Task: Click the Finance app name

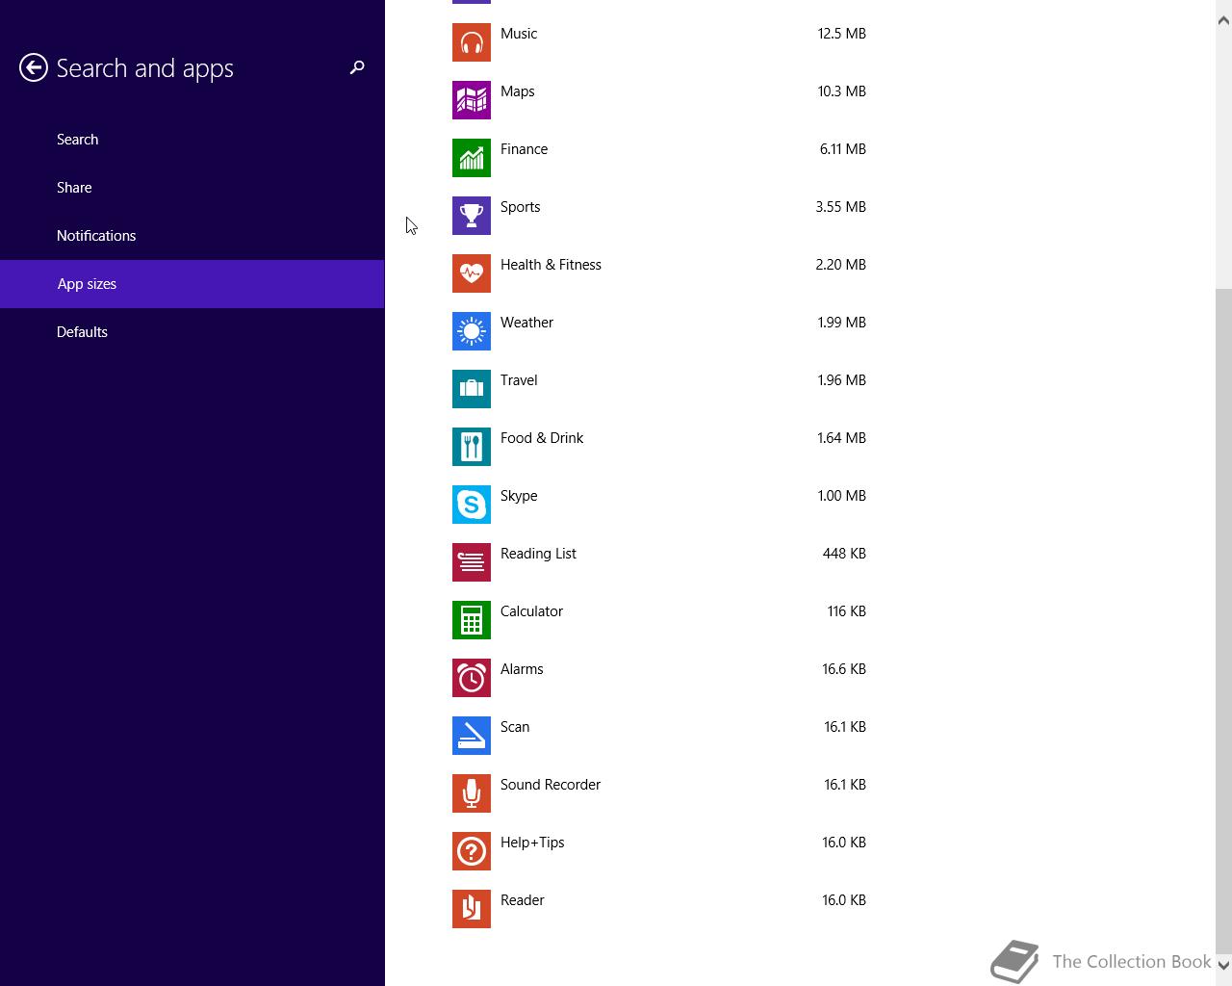Action: point(524,149)
